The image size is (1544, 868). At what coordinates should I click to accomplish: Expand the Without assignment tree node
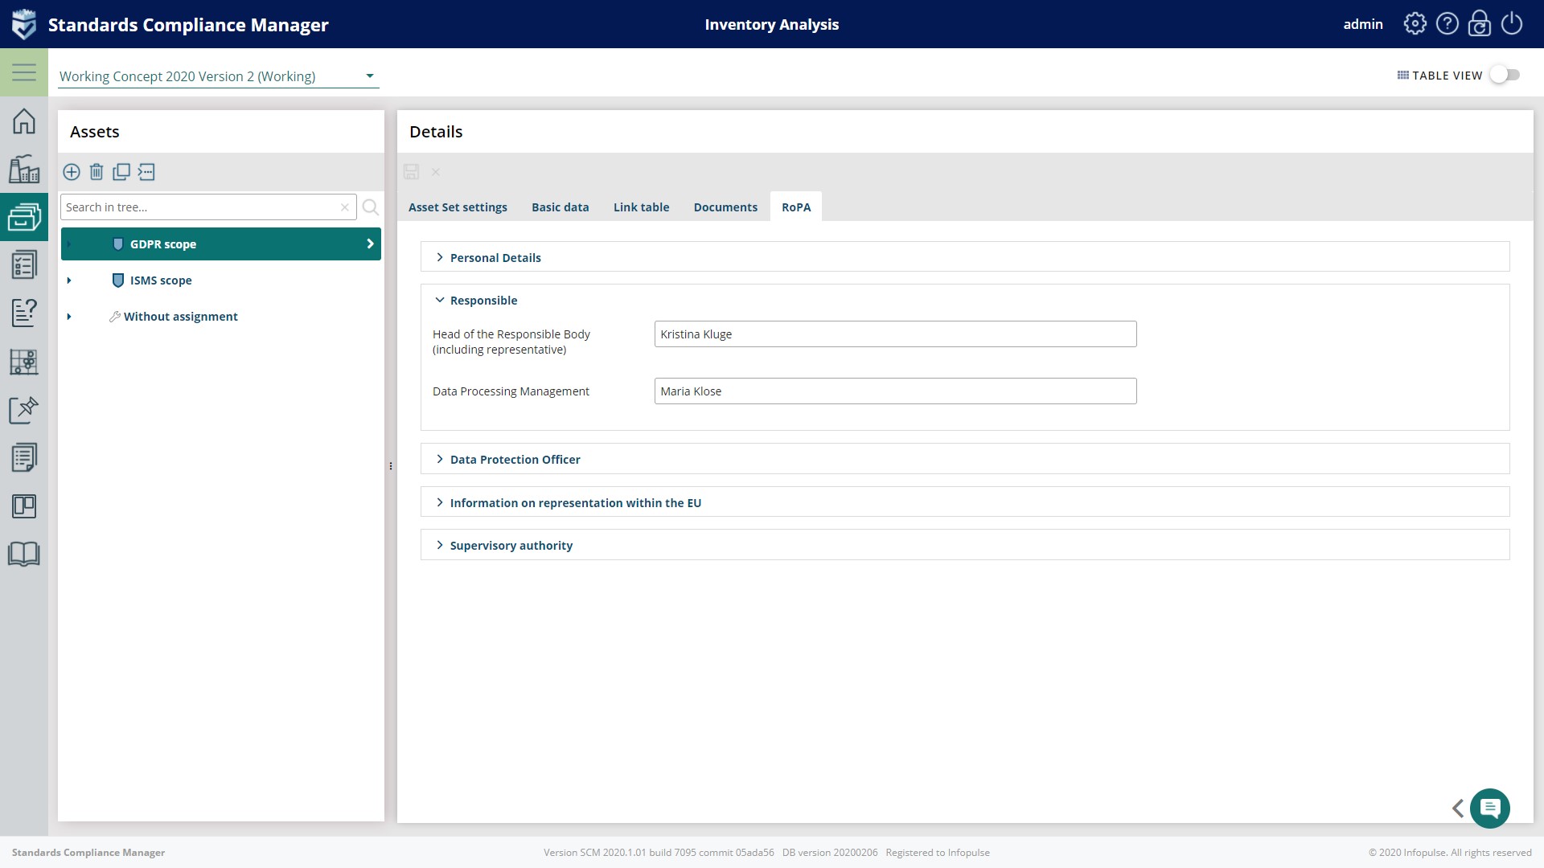point(69,317)
